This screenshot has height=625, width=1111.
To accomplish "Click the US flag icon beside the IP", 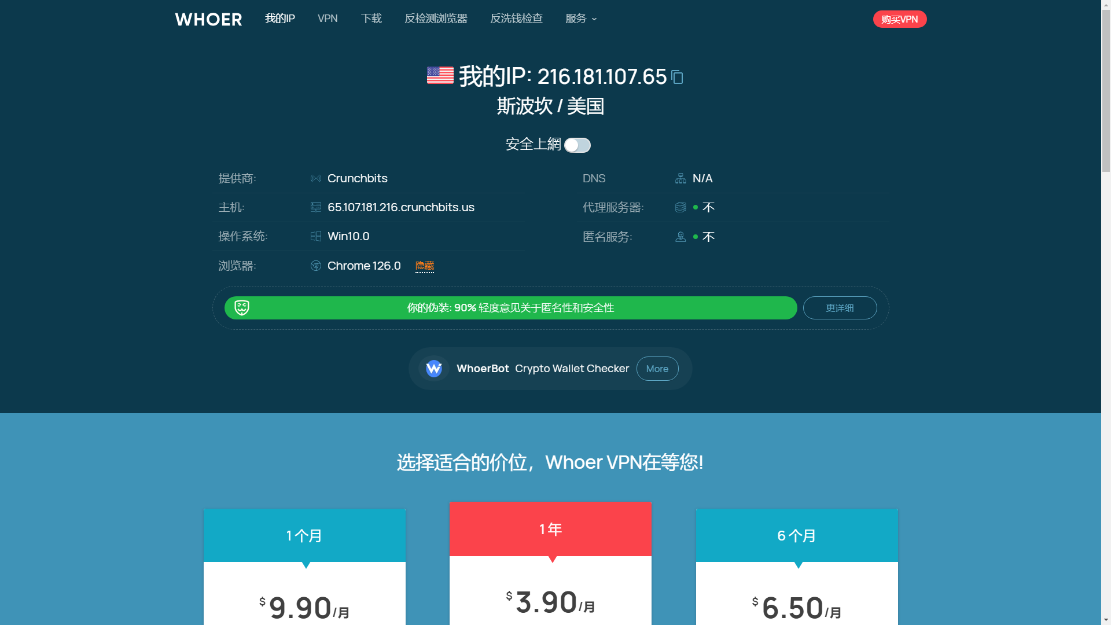I will 439,76.
